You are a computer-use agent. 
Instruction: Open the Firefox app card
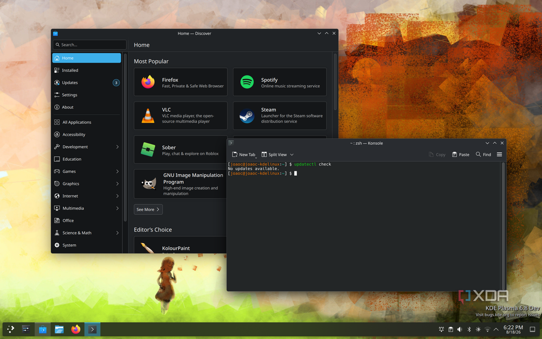tap(180, 82)
